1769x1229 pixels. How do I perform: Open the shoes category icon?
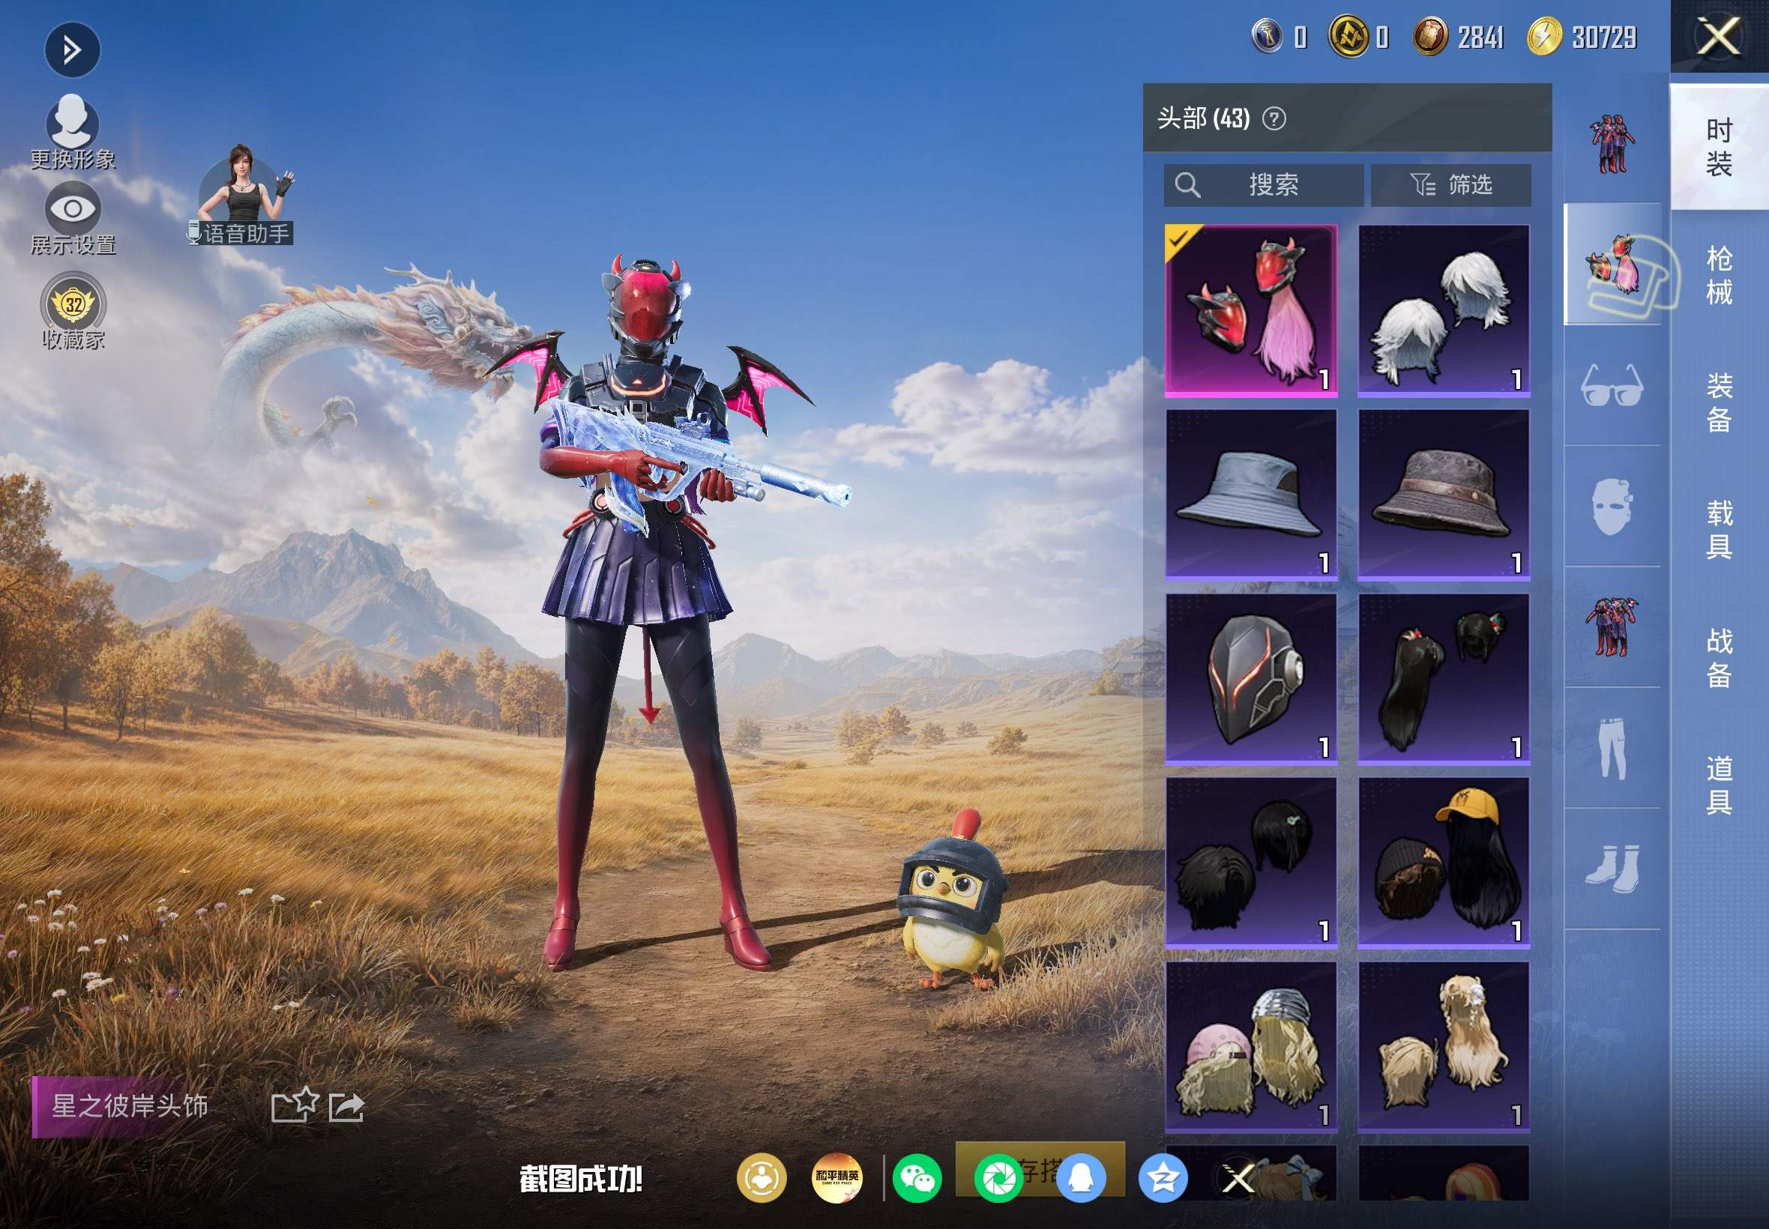1611,869
